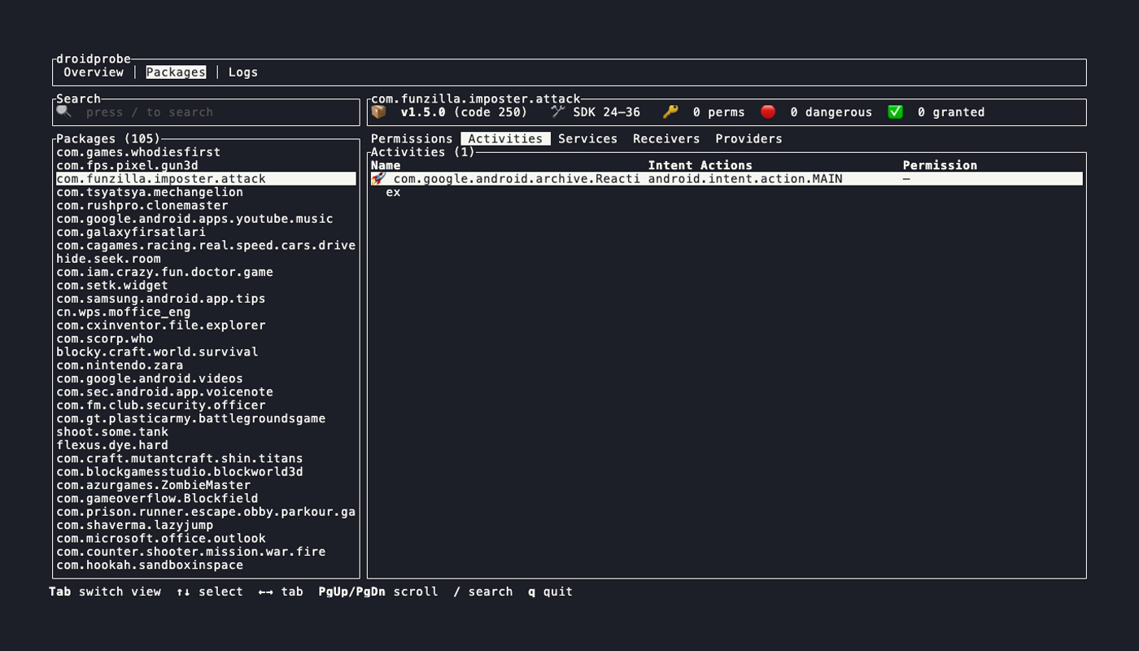Click the green checkmark granted icon
Screen dimensions: 1139x651
click(x=895, y=112)
